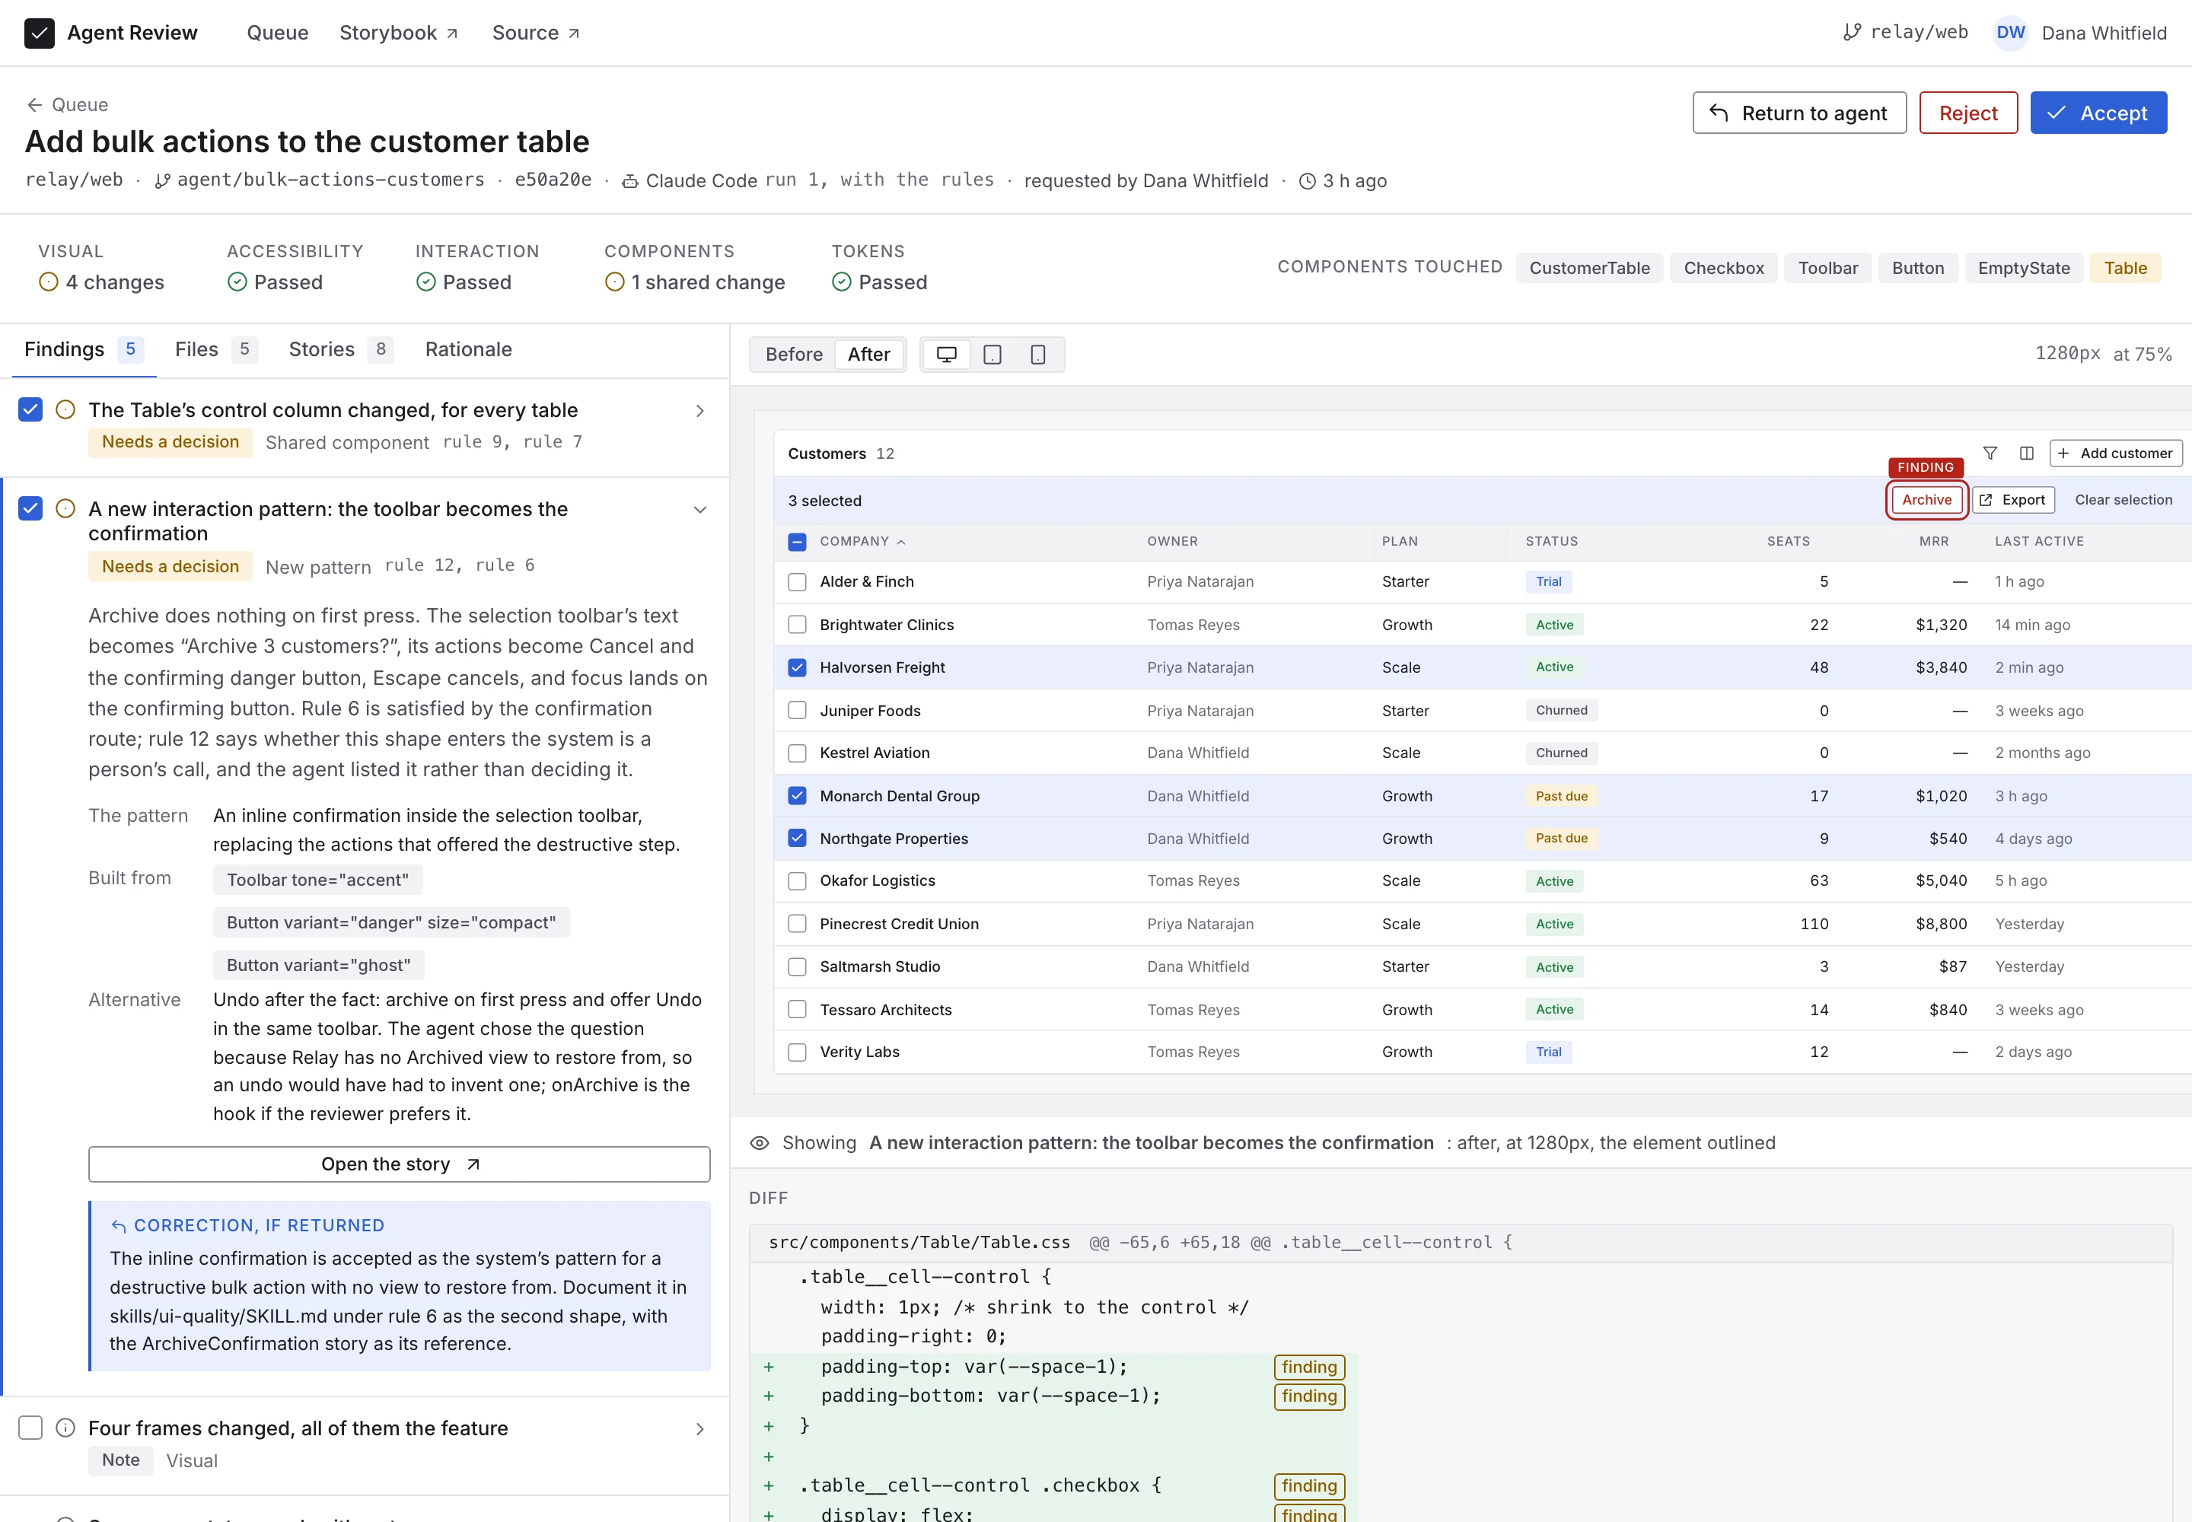Viewport: 2192px width, 1522px height.
Task: Click the info icon on Four frames finding
Action: point(65,1428)
